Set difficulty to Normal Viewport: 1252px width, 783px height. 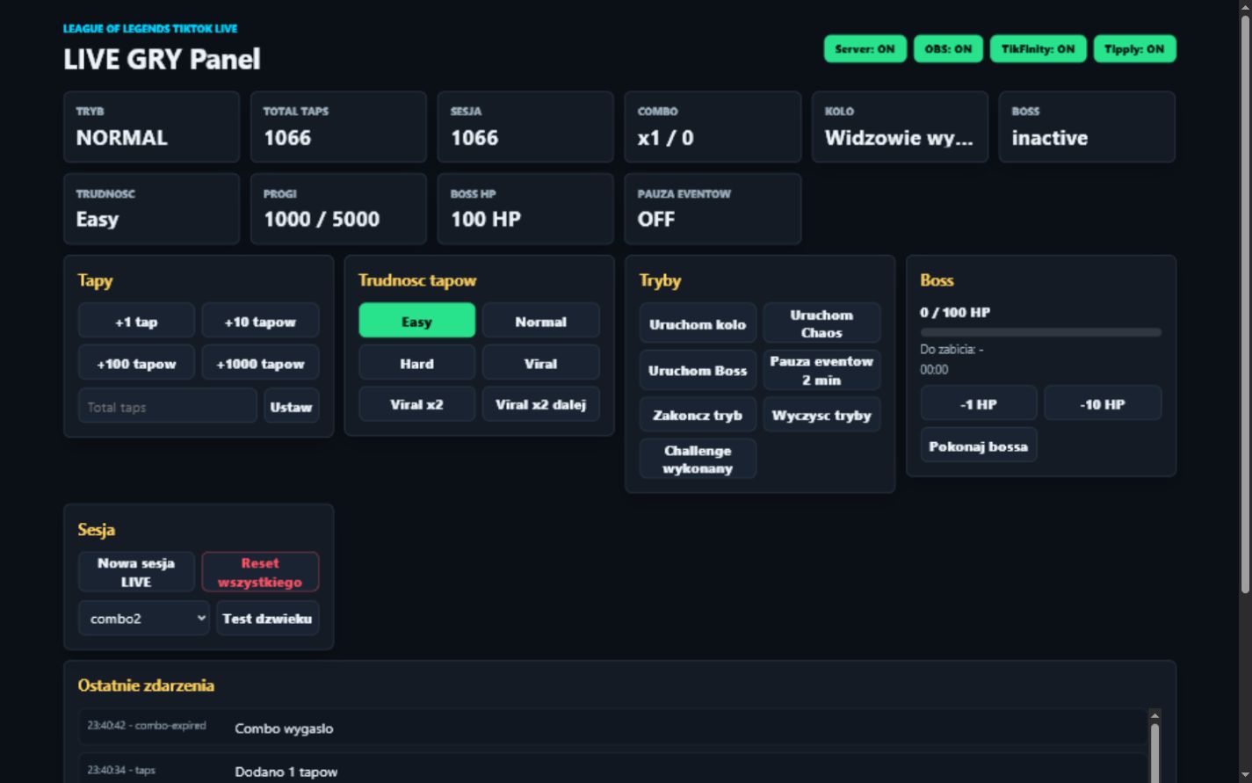541,322
